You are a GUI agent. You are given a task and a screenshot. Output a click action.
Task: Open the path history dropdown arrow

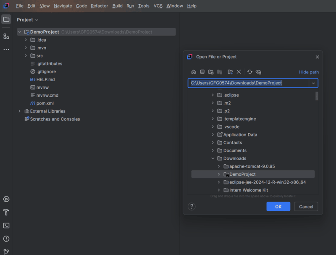pyautogui.click(x=313, y=83)
